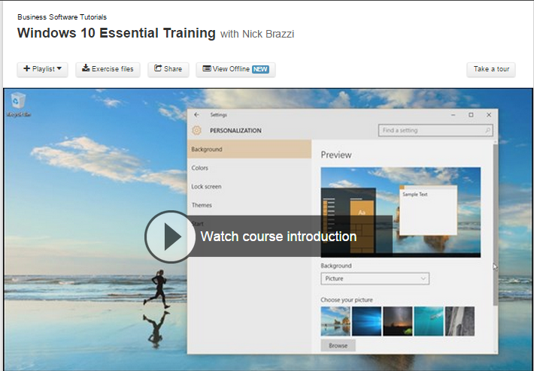The height and width of the screenshot is (371, 534).
Task: Select Colors in Personalization sidebar
Action: tap(249, 168)
